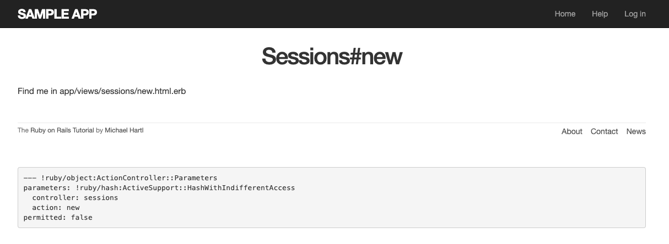Open the News footer link
The width and height of the screenshot is (669, 244).
(x=636, y=131)
